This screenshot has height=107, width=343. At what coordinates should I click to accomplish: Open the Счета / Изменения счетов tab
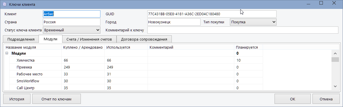point(89,39)
